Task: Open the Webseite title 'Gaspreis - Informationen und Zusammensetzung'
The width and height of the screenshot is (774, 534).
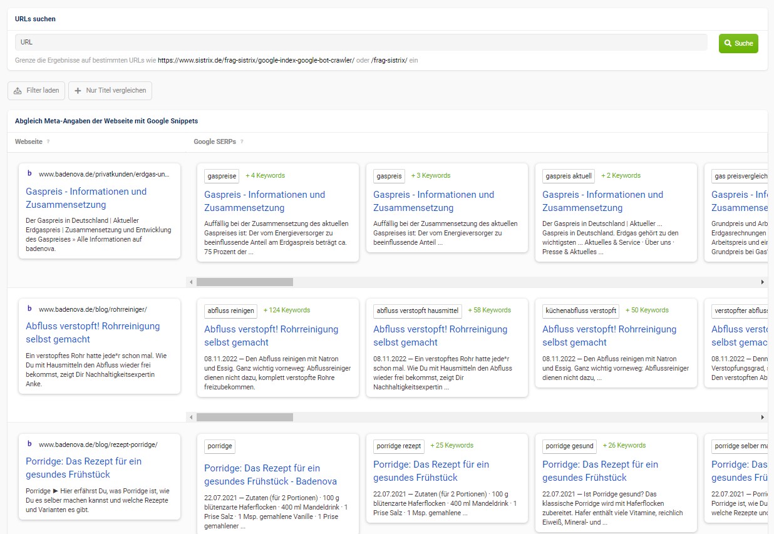Action: click(86, 198)
